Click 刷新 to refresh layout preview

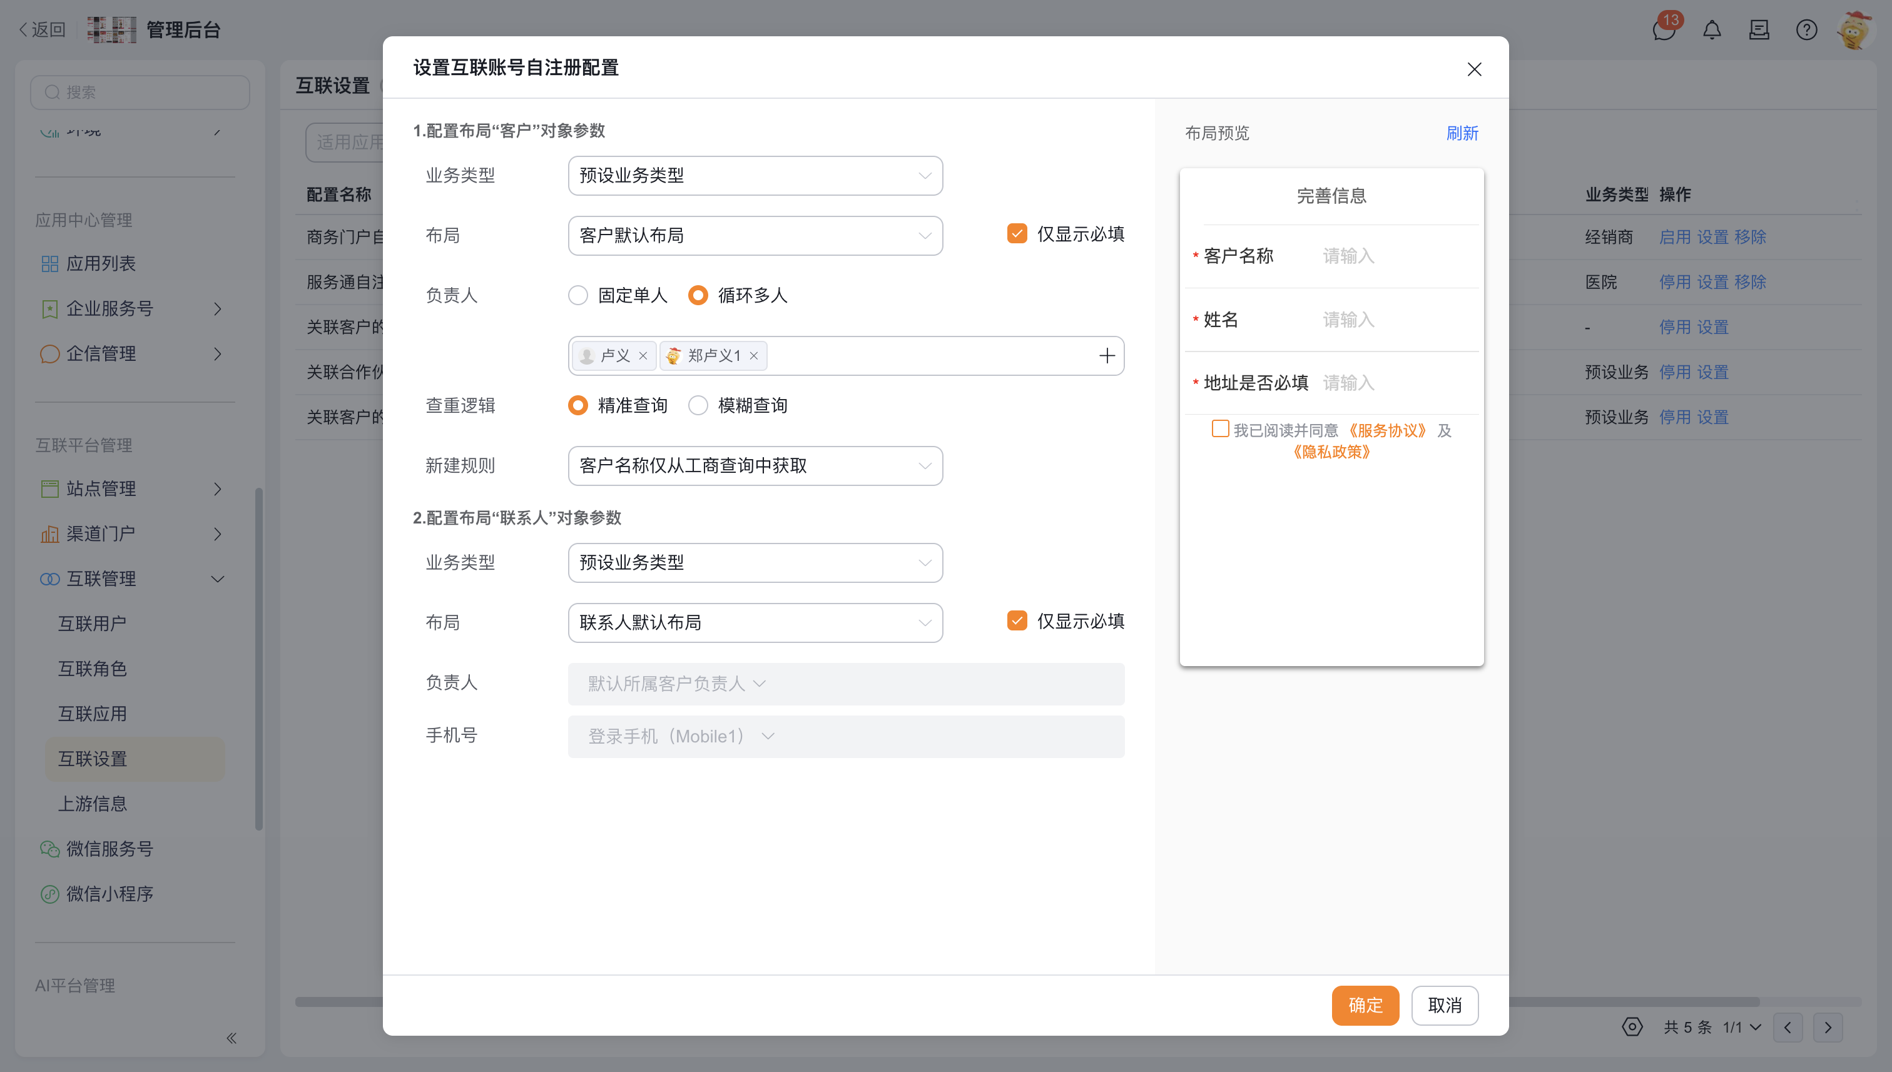pyautogui.click(x=1462, y=133)
